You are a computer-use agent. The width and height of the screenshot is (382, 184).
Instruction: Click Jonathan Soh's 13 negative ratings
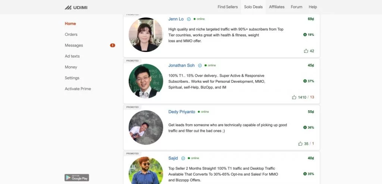click(x=312, y=97)
